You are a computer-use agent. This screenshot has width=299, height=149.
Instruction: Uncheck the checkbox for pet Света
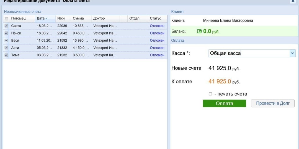coord(6,26)
